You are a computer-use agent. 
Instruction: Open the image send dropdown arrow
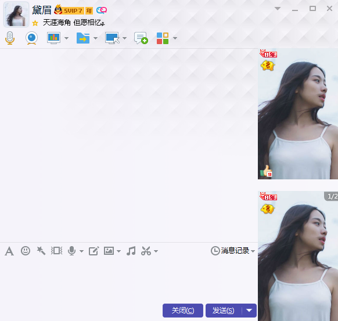[118, 251]
